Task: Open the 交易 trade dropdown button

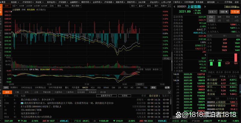Action: click(234, 11)
